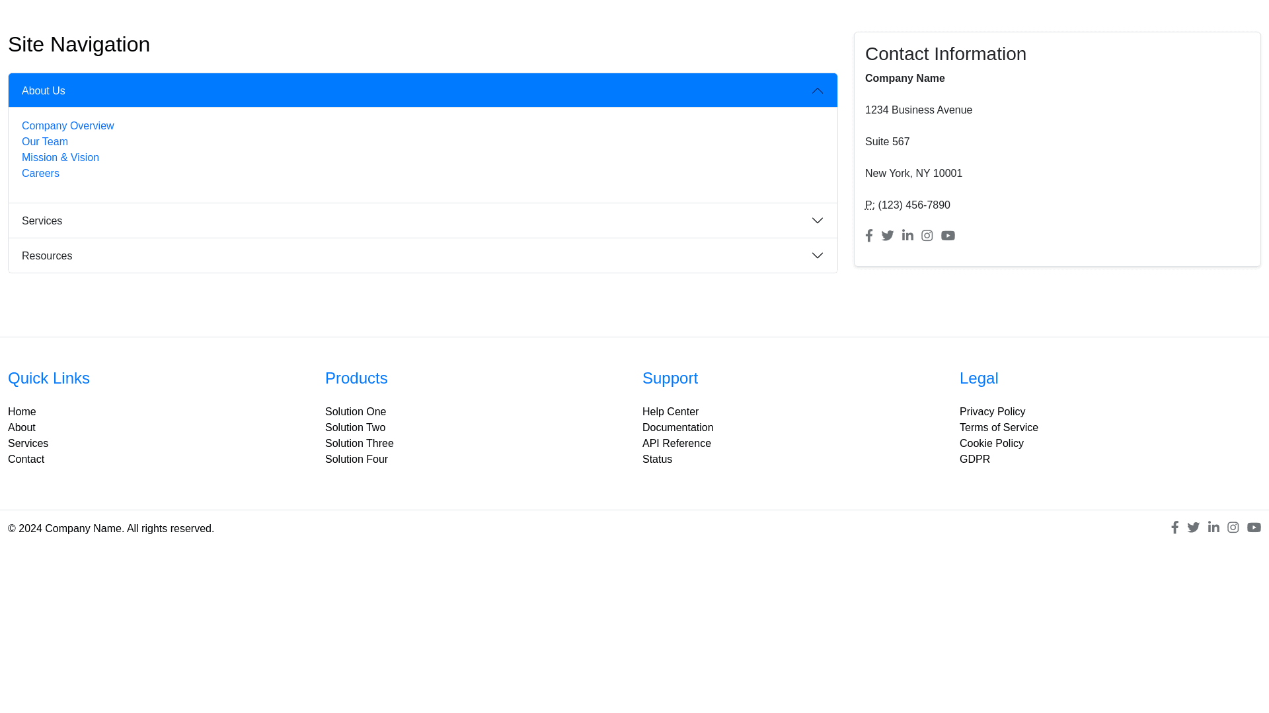The width and height of the screenshot is (1269, 713).
Task: Collapse the About Us accordion section
Action: (x=423, y=90)
